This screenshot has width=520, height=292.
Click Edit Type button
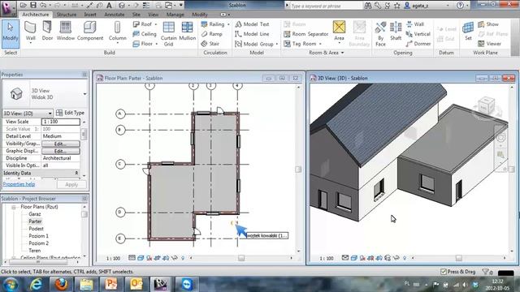click(71, 113)
